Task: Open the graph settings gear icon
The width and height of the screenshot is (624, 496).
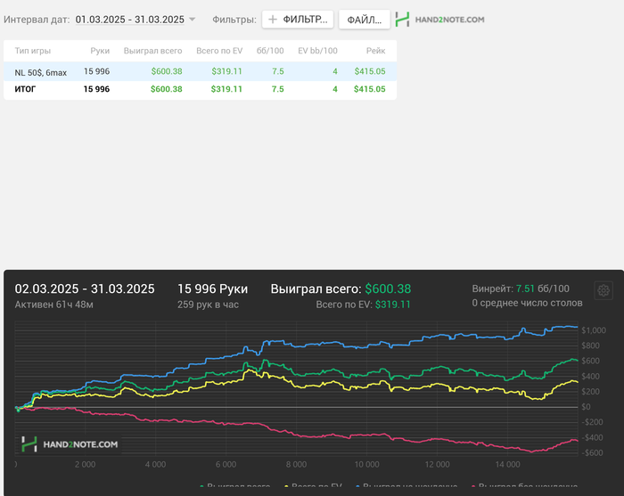Action: coord(603,290)
